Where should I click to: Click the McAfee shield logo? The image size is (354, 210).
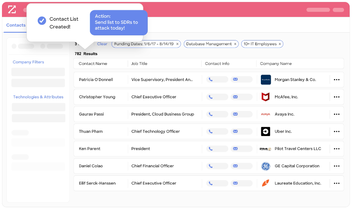coord(266,97)
